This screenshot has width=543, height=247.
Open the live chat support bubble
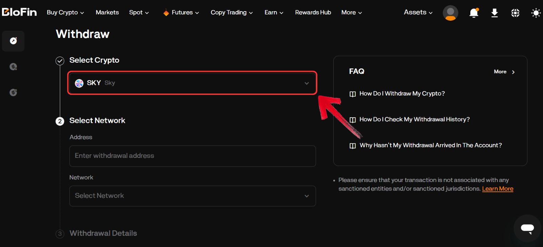(x=527, y=228)
